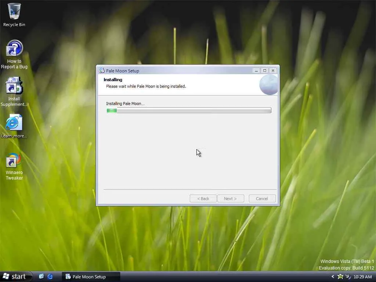Screen dimensions: 376x282
Task: Click first quick launch icon beside start
Action: click(41, 276)
